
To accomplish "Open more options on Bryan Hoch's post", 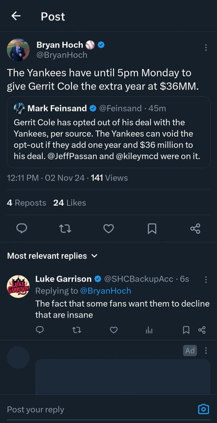I will 206,48.
